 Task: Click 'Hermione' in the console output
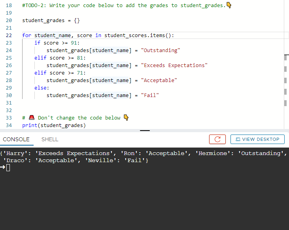[213, 153]
